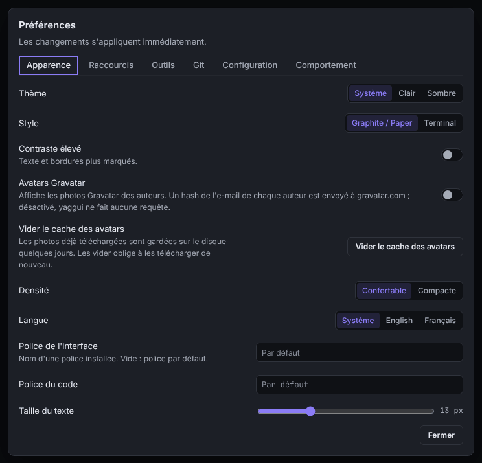Click the Langue label
The height and width of the screenshot is (463, 482).
[x=34, y=320]
